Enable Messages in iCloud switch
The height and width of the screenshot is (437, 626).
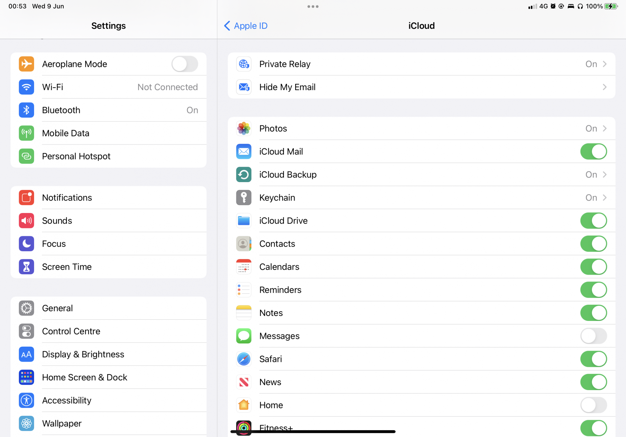point(593,336)
